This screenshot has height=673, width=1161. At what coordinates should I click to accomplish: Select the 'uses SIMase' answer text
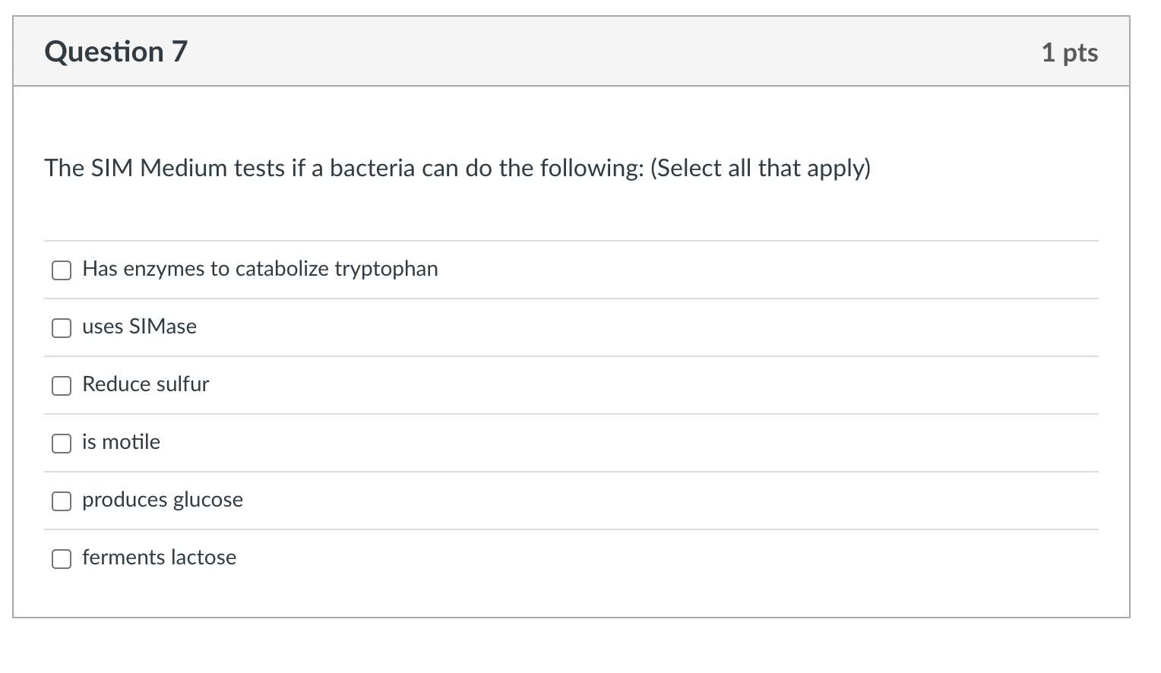click(140, 326)
